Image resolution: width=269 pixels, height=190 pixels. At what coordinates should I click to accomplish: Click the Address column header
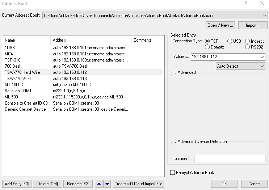coord(91,40)
